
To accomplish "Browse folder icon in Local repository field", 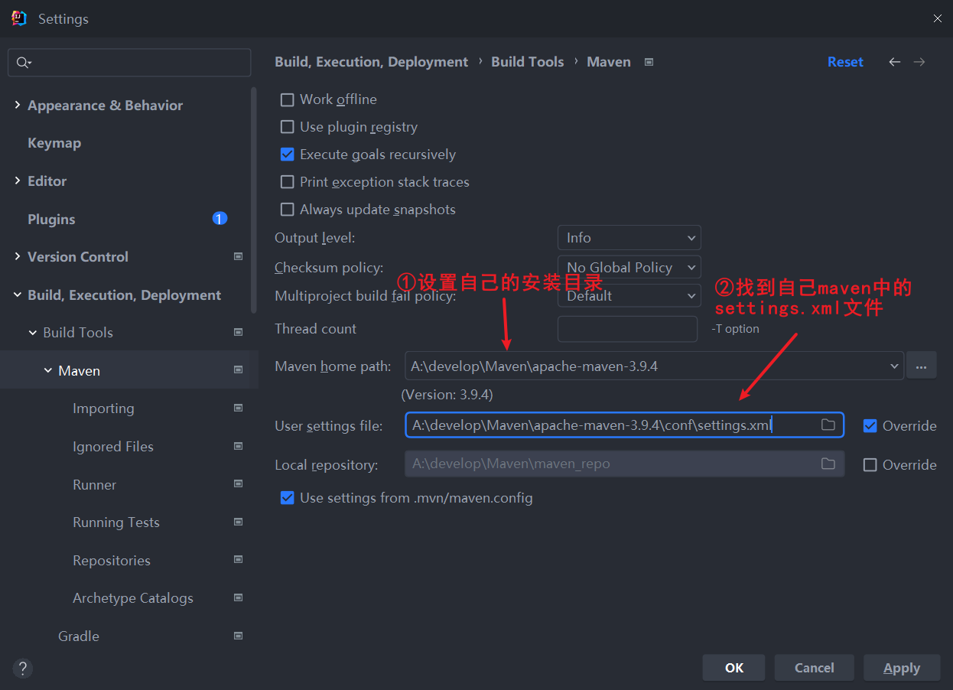I will tap(828, 464).
